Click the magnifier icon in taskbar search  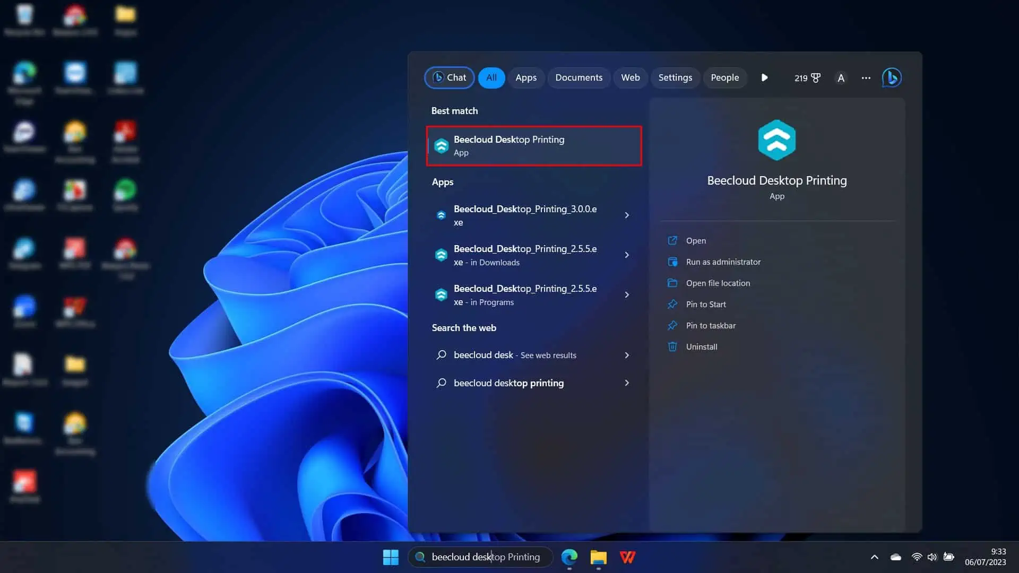[x=420, y=557]
